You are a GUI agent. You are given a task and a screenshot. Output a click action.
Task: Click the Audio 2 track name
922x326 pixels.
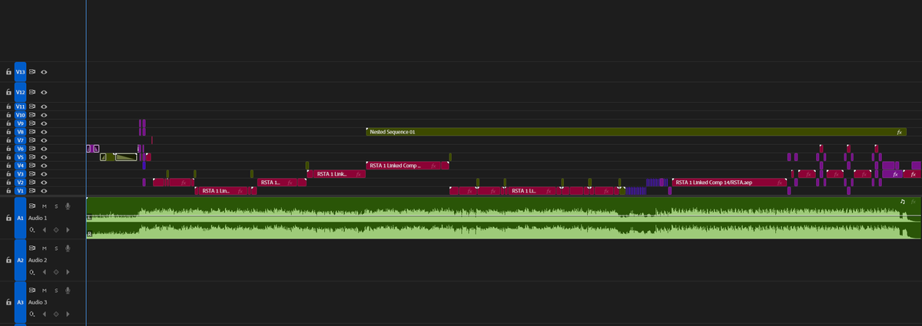point(39,261)
